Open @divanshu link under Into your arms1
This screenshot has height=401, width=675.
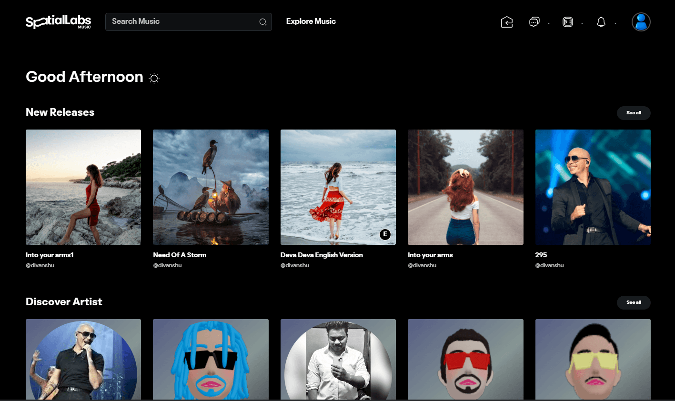40,265
